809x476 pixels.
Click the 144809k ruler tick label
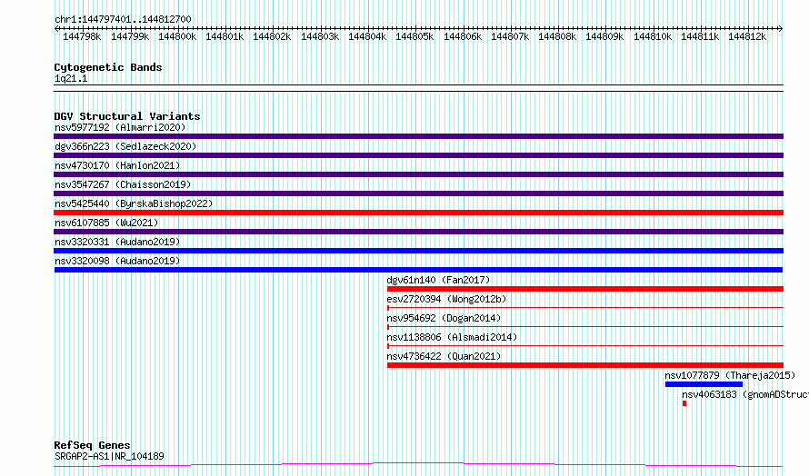pos(604,36)
